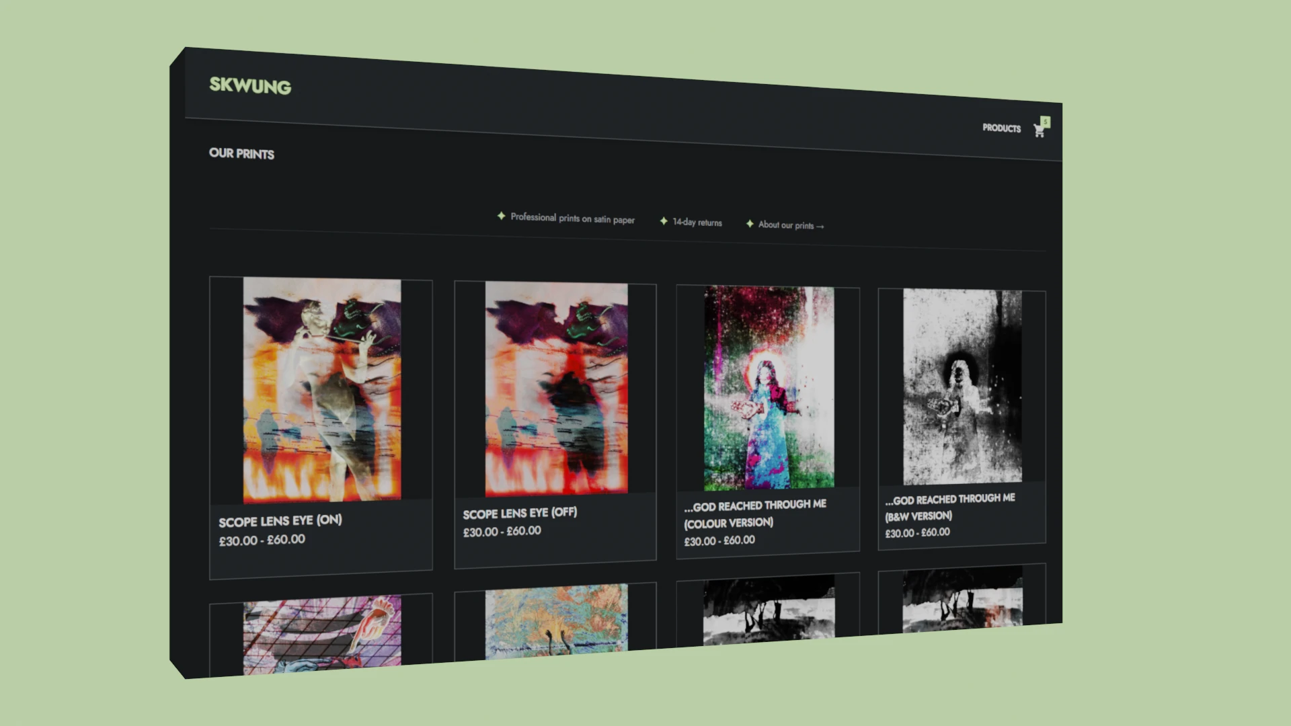Click '...GOD REACHED THROUGH ME (B&W VERSION)' title
Screen dimensions: 1291x726
tap(950, 507)
